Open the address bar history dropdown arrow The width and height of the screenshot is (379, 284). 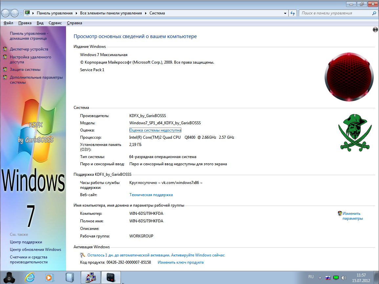285,13
